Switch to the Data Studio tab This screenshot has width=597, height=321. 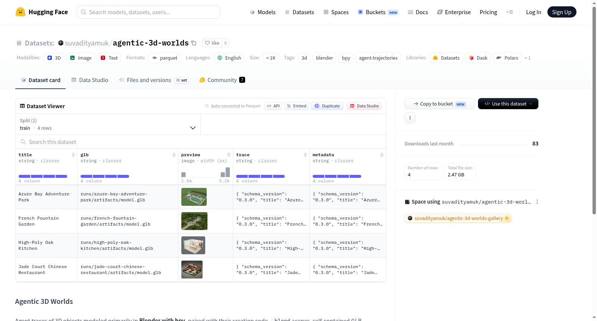[x=90, y=80]
